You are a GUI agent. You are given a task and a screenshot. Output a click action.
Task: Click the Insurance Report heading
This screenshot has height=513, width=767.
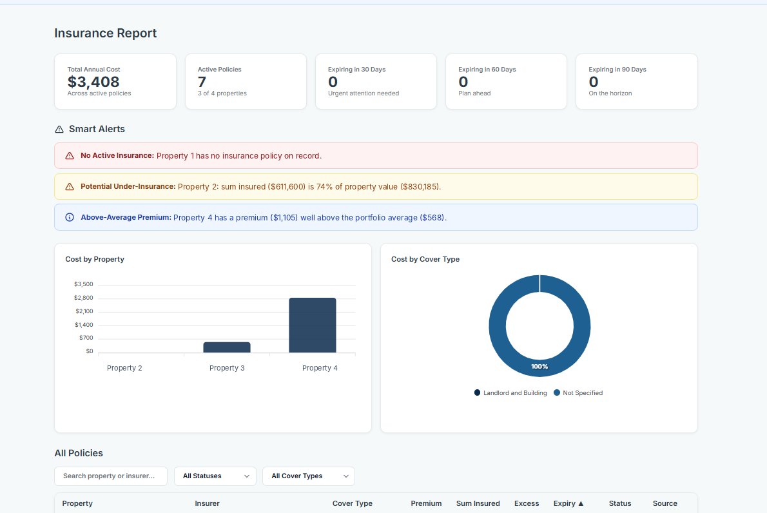point(105,34)
